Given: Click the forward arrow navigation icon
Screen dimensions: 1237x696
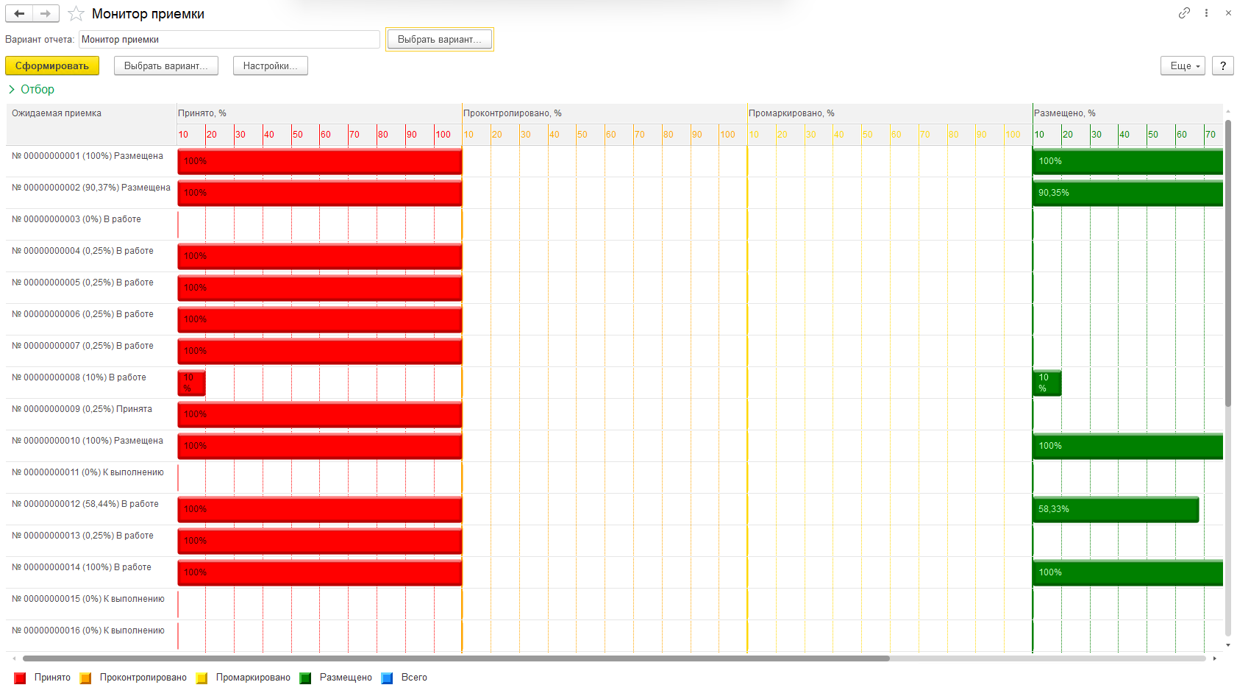Looking at the screenshot, I should click(46, 13).
